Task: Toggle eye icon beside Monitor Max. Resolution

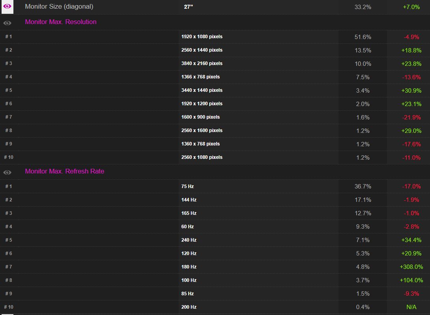Action: point(7,23)
